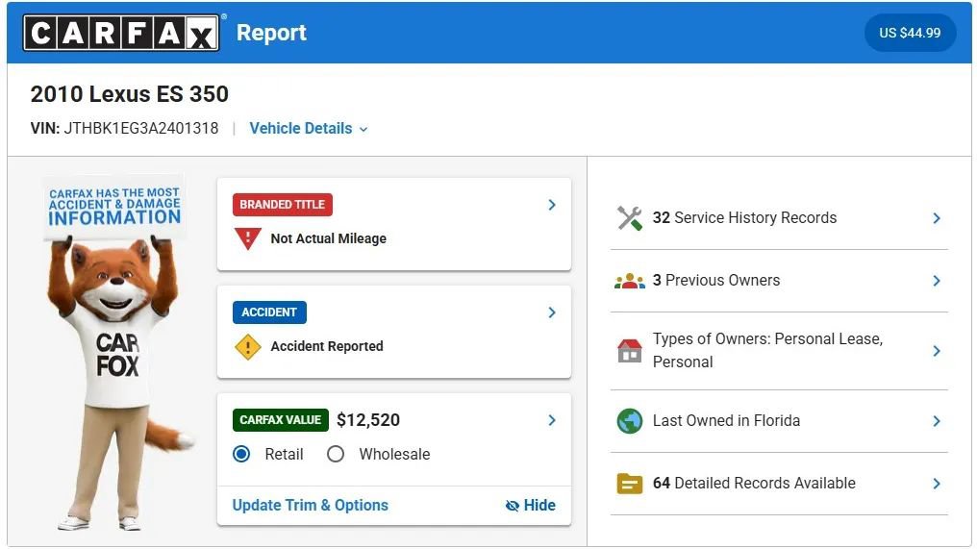This screenshot has width=977, height=549.
Task: Click the $12,520 value amount
Action: (368, 420)
